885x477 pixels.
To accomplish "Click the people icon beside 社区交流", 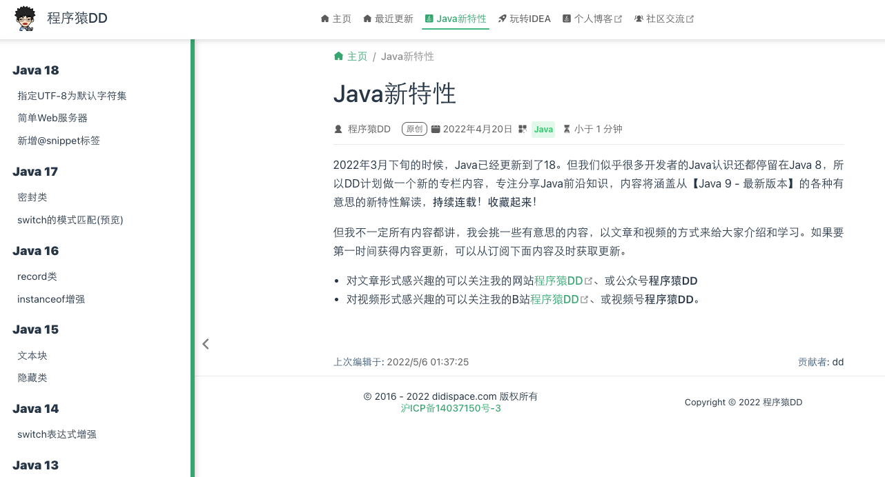I will [639, 19].
